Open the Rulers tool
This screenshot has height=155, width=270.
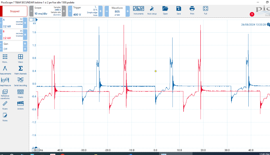tap(5, 105)
